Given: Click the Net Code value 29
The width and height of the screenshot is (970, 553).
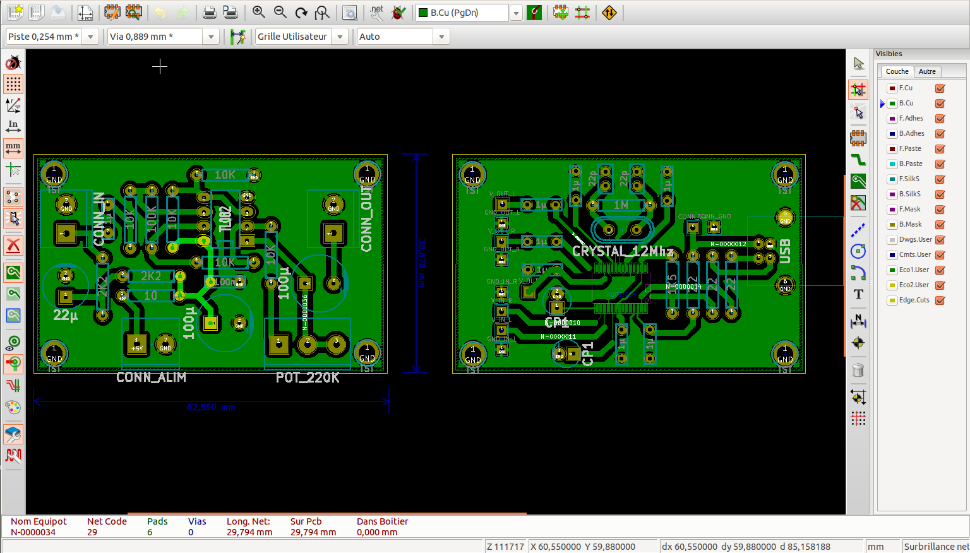Looking at the screenshot, I should point(92,532).
